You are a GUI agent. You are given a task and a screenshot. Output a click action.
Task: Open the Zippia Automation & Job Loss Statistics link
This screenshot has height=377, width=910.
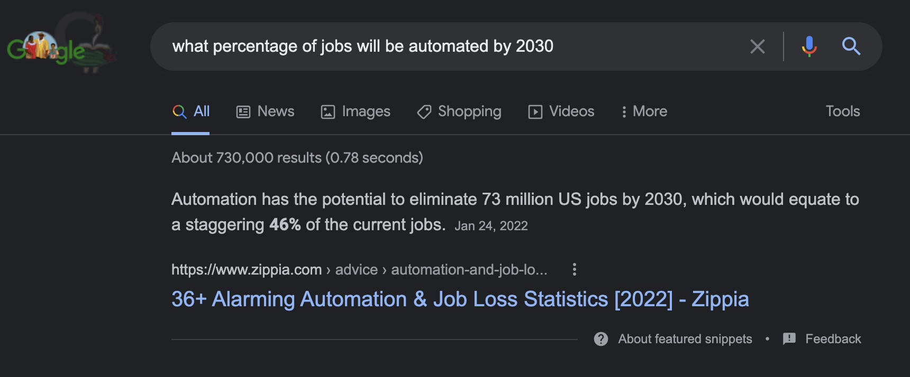460,299
